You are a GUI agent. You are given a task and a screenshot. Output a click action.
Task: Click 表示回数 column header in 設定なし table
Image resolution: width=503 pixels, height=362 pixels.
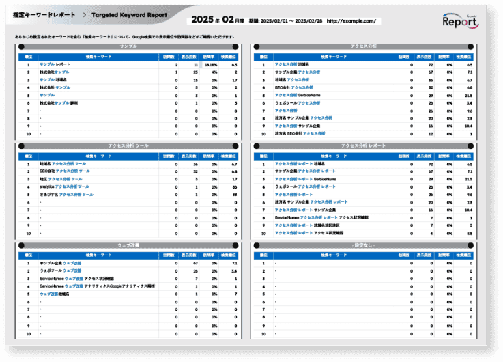click(423, 255)
